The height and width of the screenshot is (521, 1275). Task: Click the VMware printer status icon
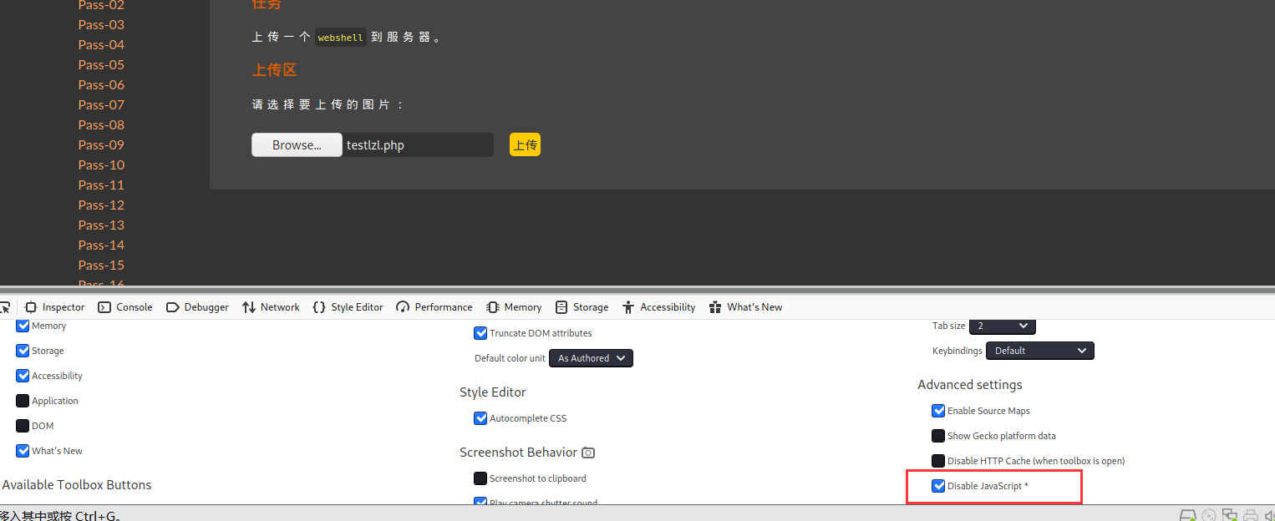[1250, 515]
